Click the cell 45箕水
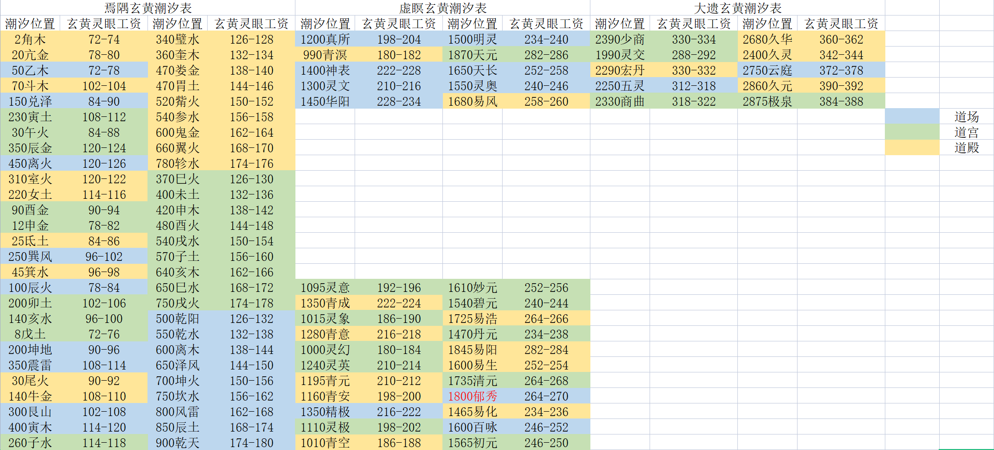 [30, 272]
